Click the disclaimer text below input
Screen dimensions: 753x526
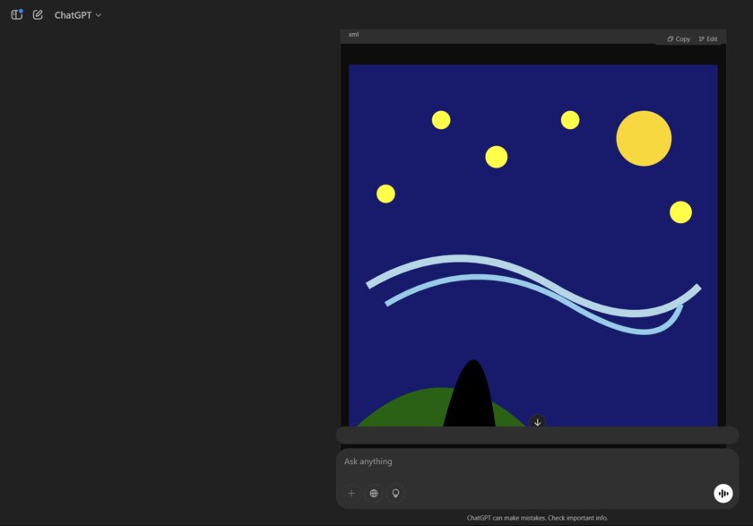[x=537, y=518]
